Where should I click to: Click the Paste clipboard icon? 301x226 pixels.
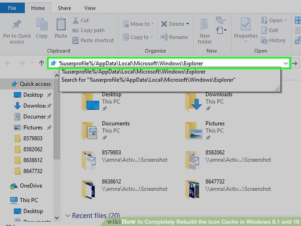point(61,24)
